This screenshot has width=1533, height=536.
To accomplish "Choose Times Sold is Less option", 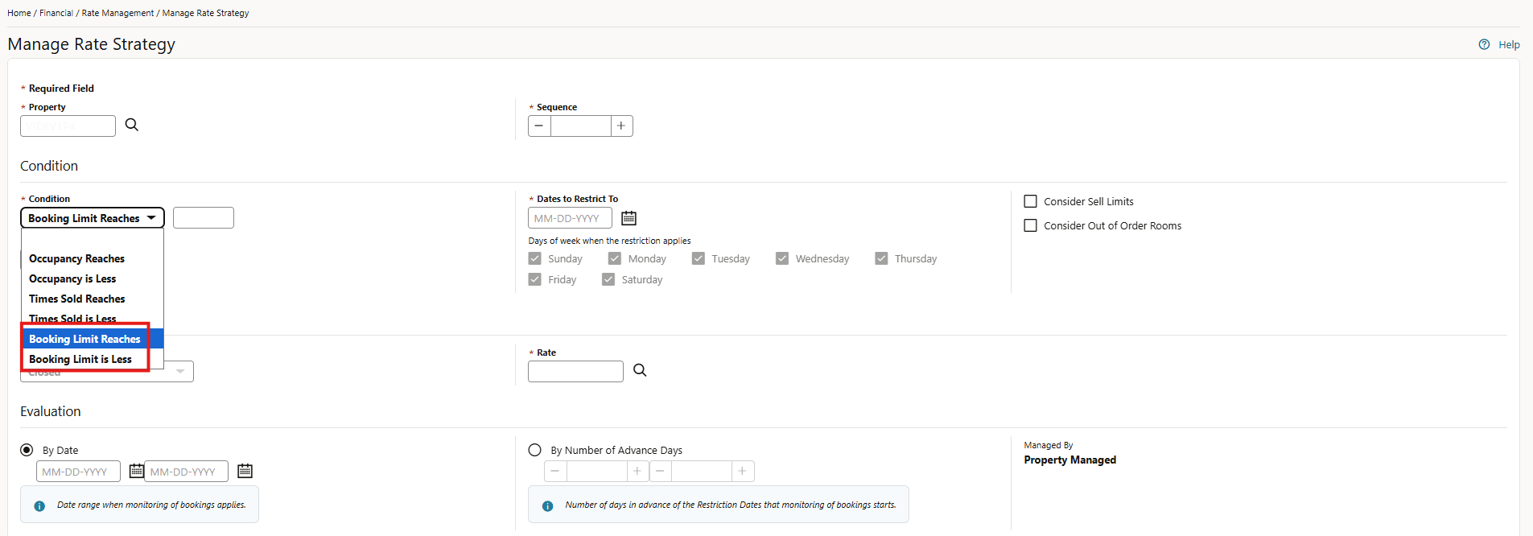I will [x=93, y=319].
